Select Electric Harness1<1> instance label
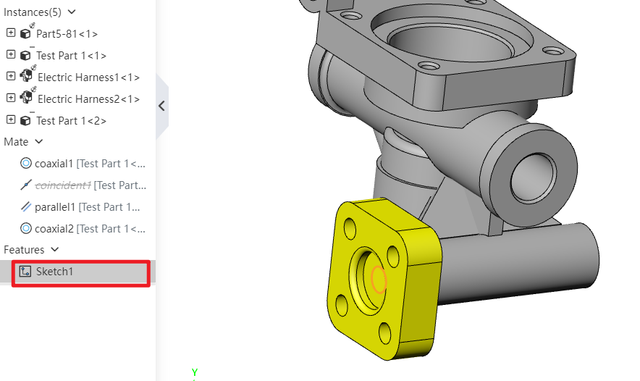640x381 pixels. pyautogui.click(x=88, y=78)
